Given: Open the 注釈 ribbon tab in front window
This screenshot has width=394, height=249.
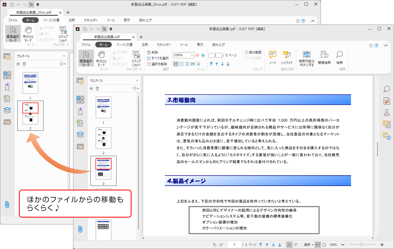Looking at the screenshot, I should [145, 45].
